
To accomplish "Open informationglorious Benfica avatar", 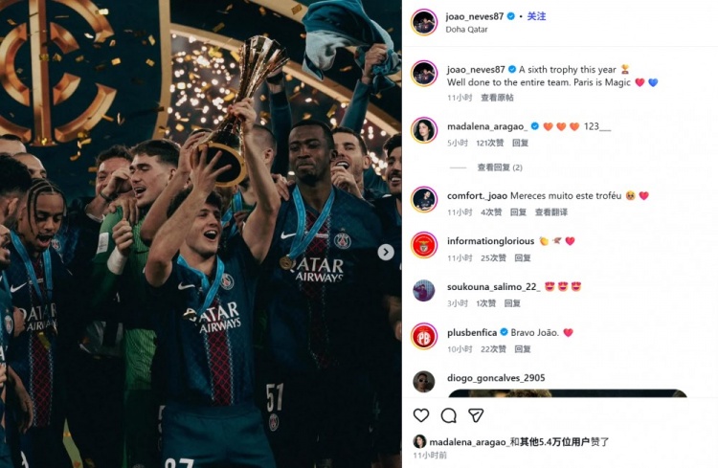I will (x=423, y=245).
